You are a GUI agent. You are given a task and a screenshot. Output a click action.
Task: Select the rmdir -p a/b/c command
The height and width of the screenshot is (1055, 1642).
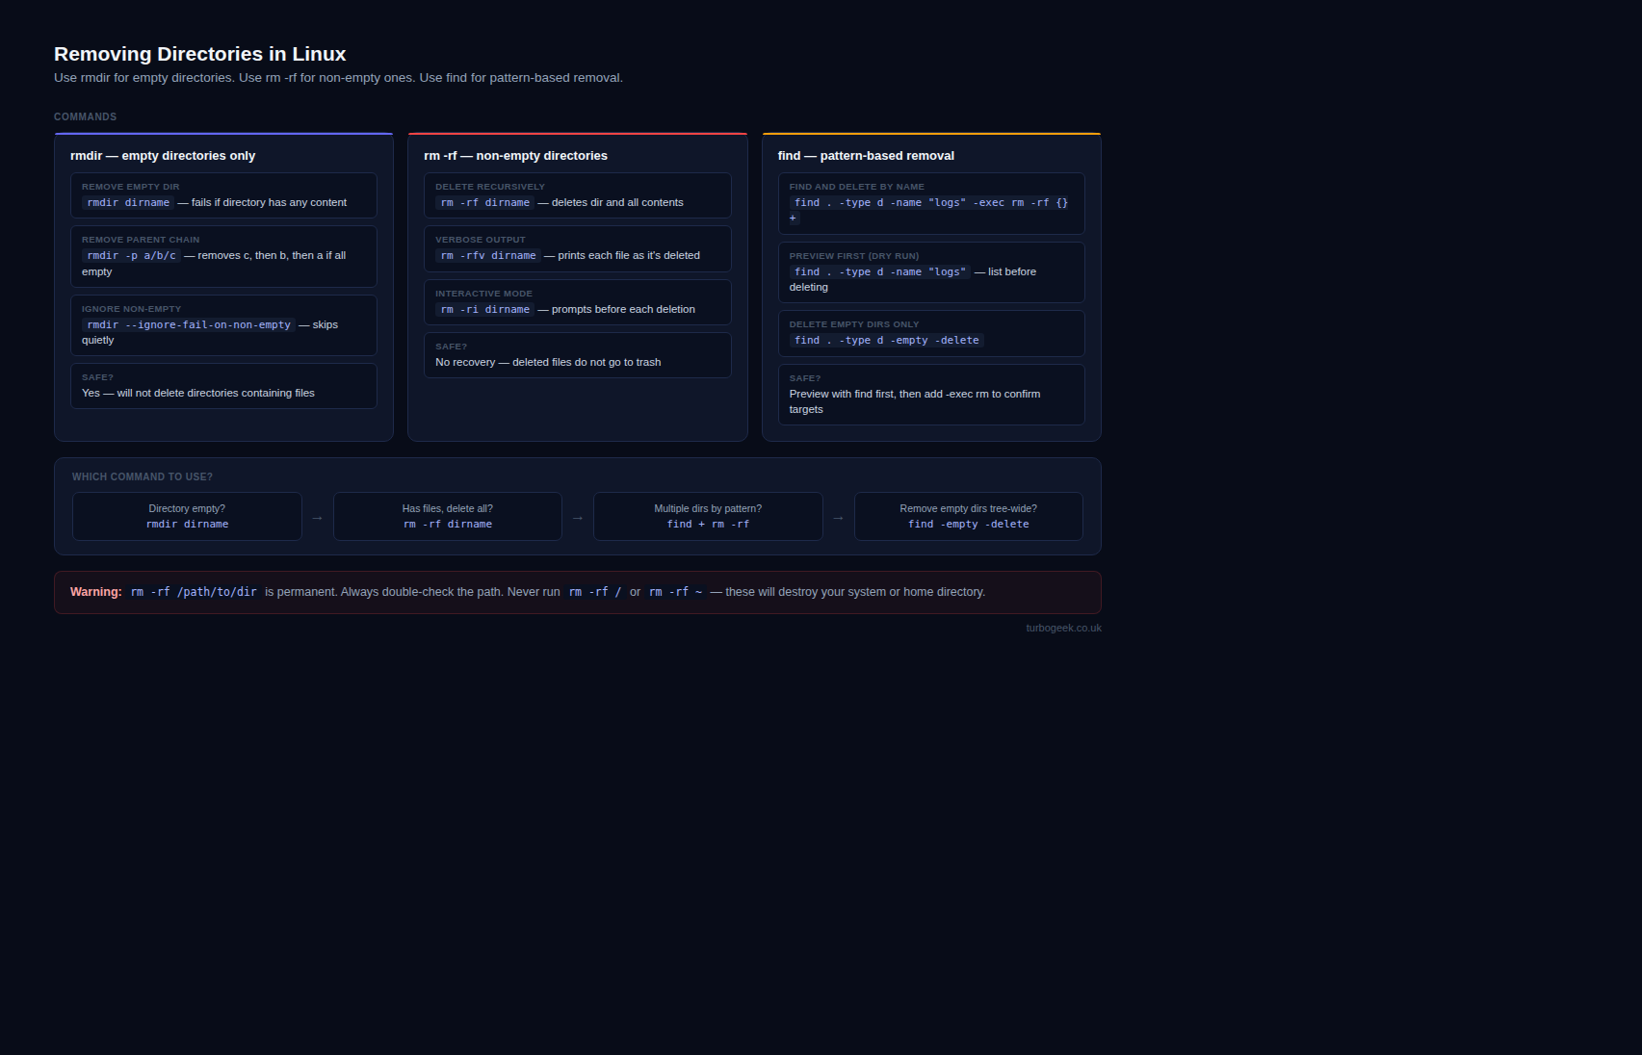click(131, 256)
